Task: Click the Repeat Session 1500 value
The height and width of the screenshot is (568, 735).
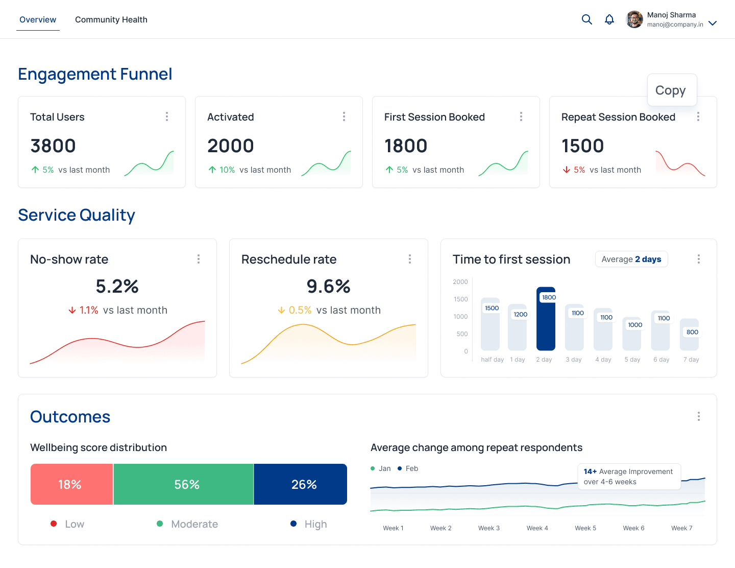Action: [583, 146]
